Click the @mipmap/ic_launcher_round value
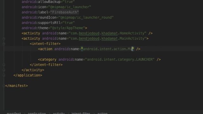This screenshot has width=203, height=114. 86,17
